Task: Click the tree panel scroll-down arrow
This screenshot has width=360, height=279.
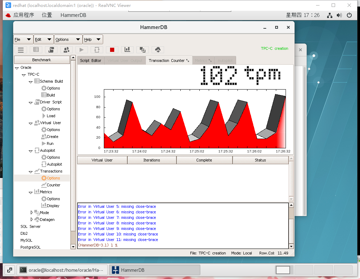Action: (x=73, y=247)
